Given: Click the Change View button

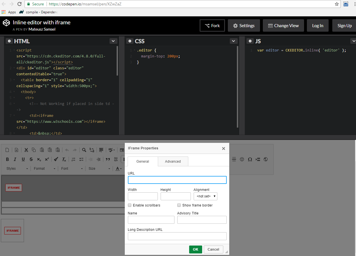Looking at the screenshot, I should point(283,25).
